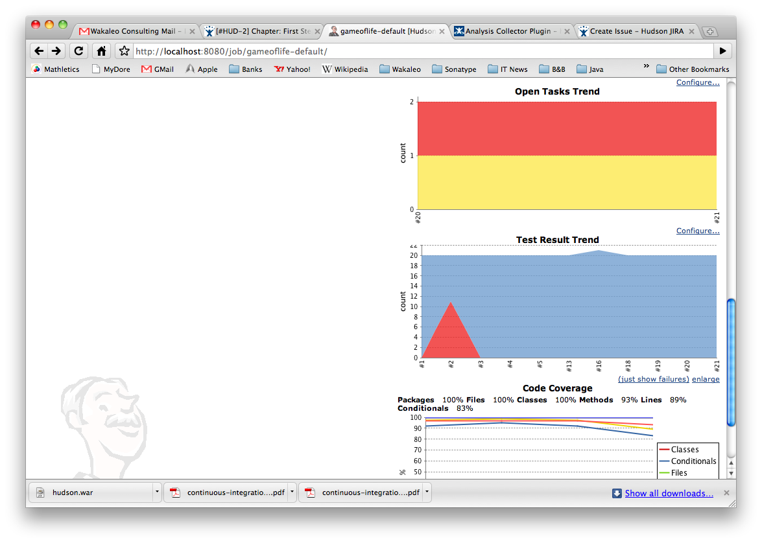The image size is (762, 543).
Task: Reload the page with refresh icon
Action: [x=78, y=51]
